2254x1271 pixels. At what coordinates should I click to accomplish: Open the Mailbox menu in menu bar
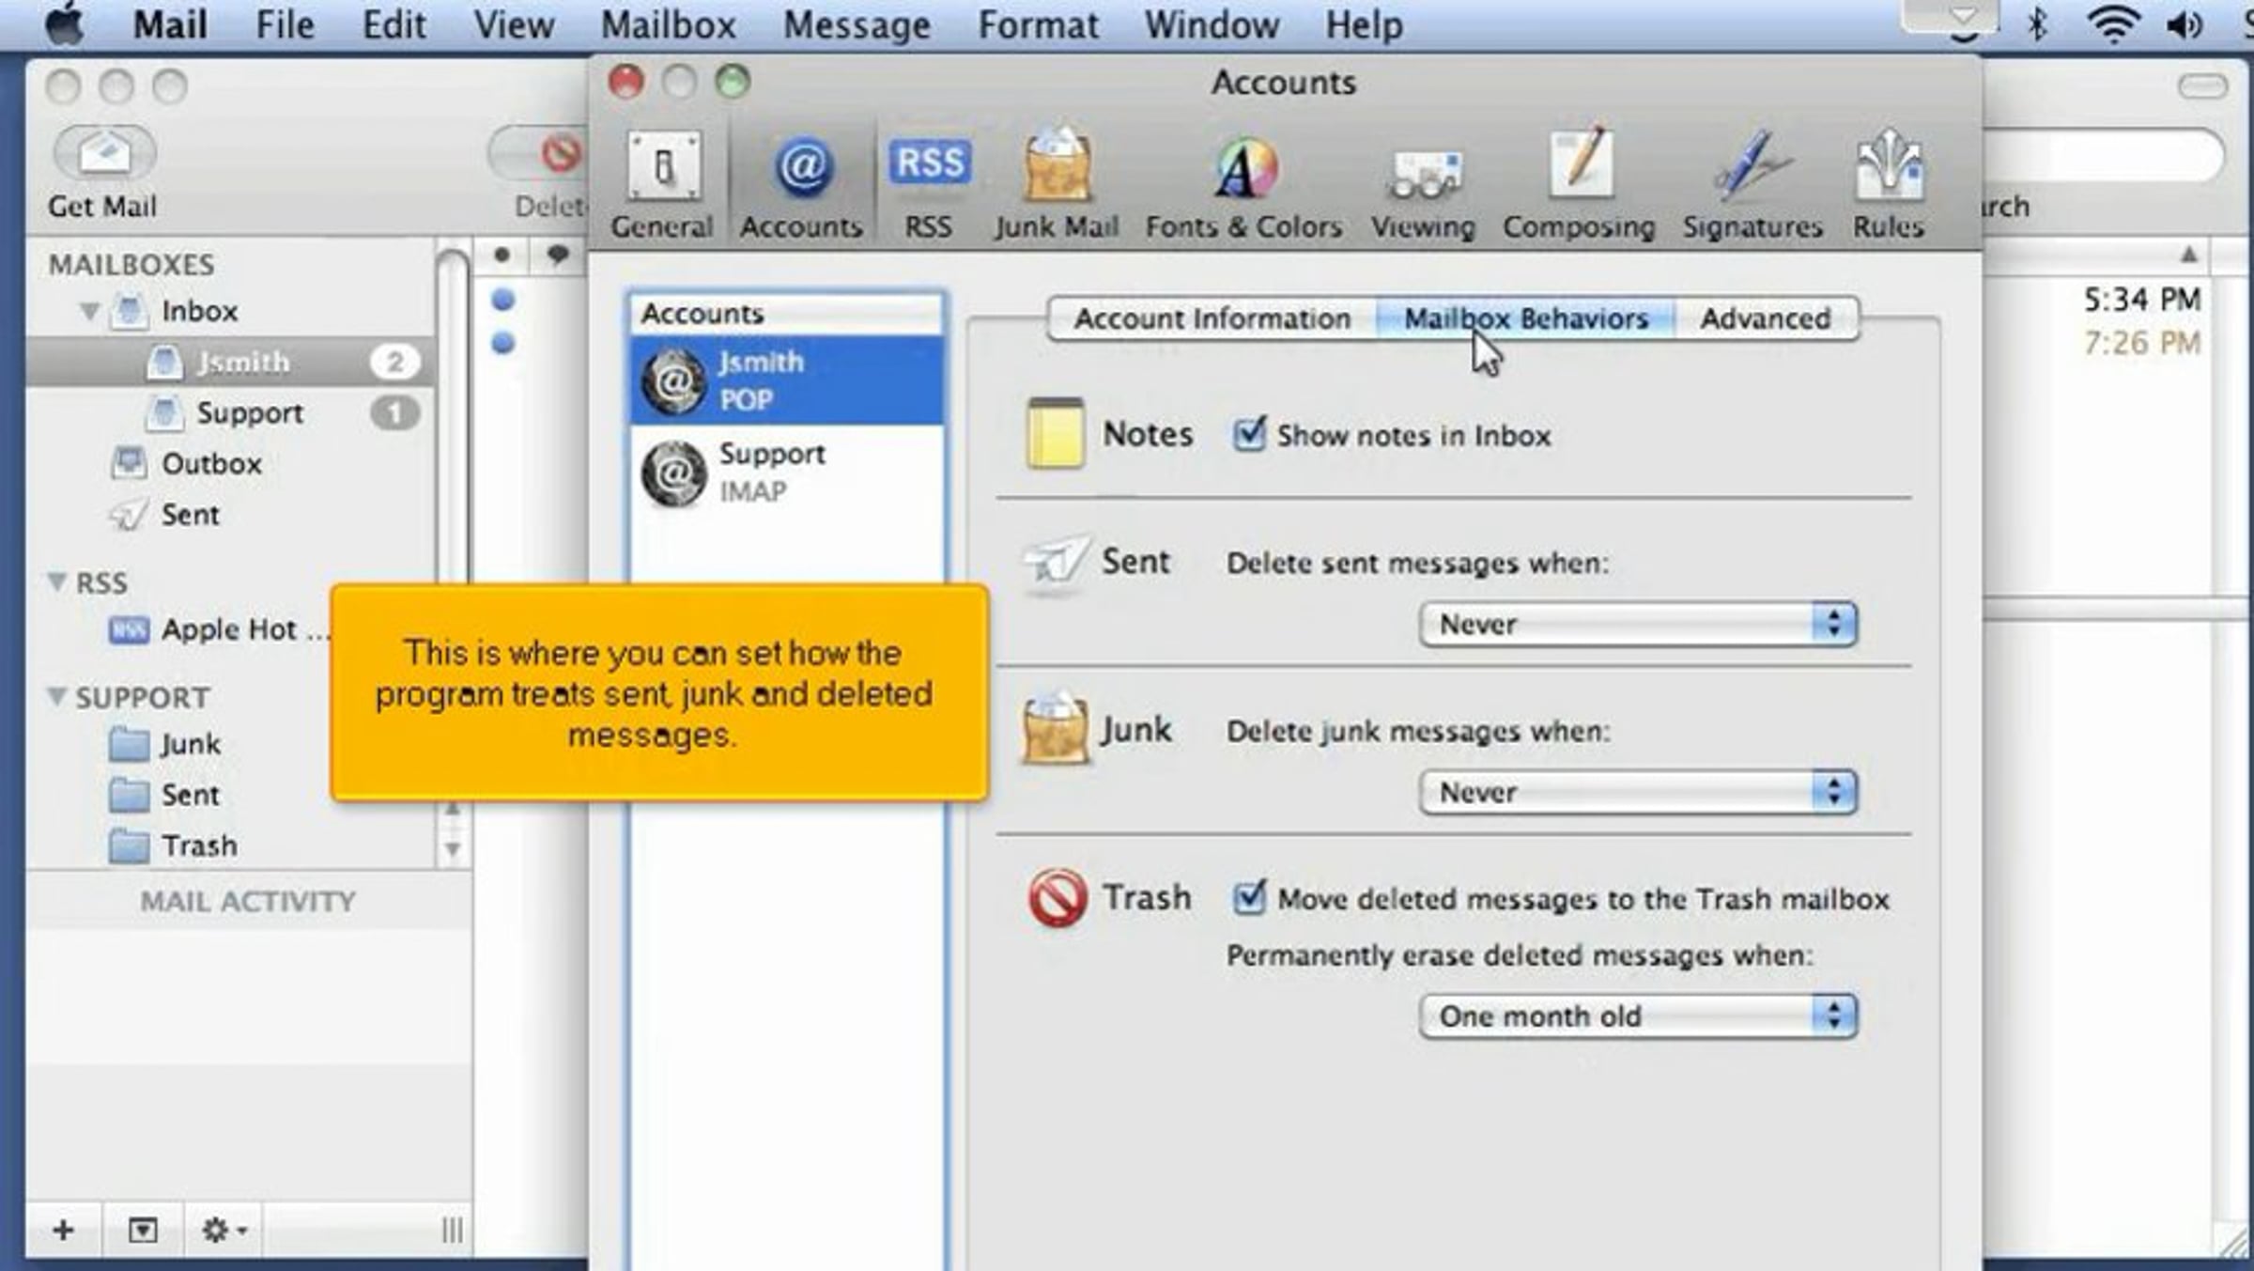point(668,25)
